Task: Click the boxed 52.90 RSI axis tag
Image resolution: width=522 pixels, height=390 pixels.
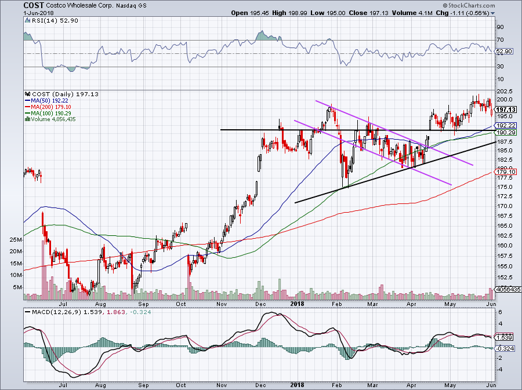Action: 504,52
